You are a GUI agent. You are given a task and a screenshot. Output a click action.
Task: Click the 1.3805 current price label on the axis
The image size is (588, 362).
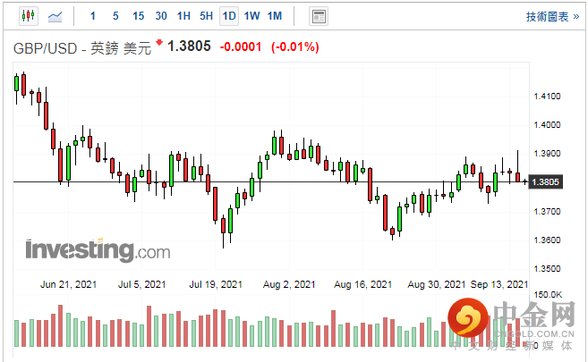point(545,182)
